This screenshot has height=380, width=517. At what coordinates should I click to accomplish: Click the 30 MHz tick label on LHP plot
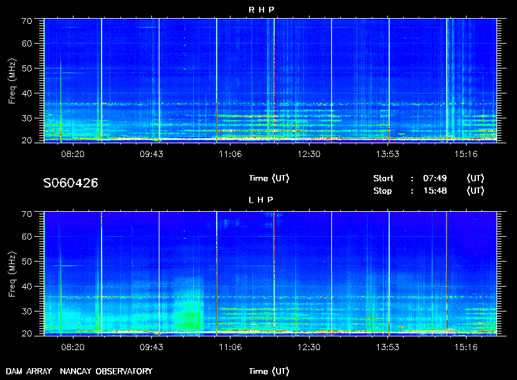[x=27, y=311]
